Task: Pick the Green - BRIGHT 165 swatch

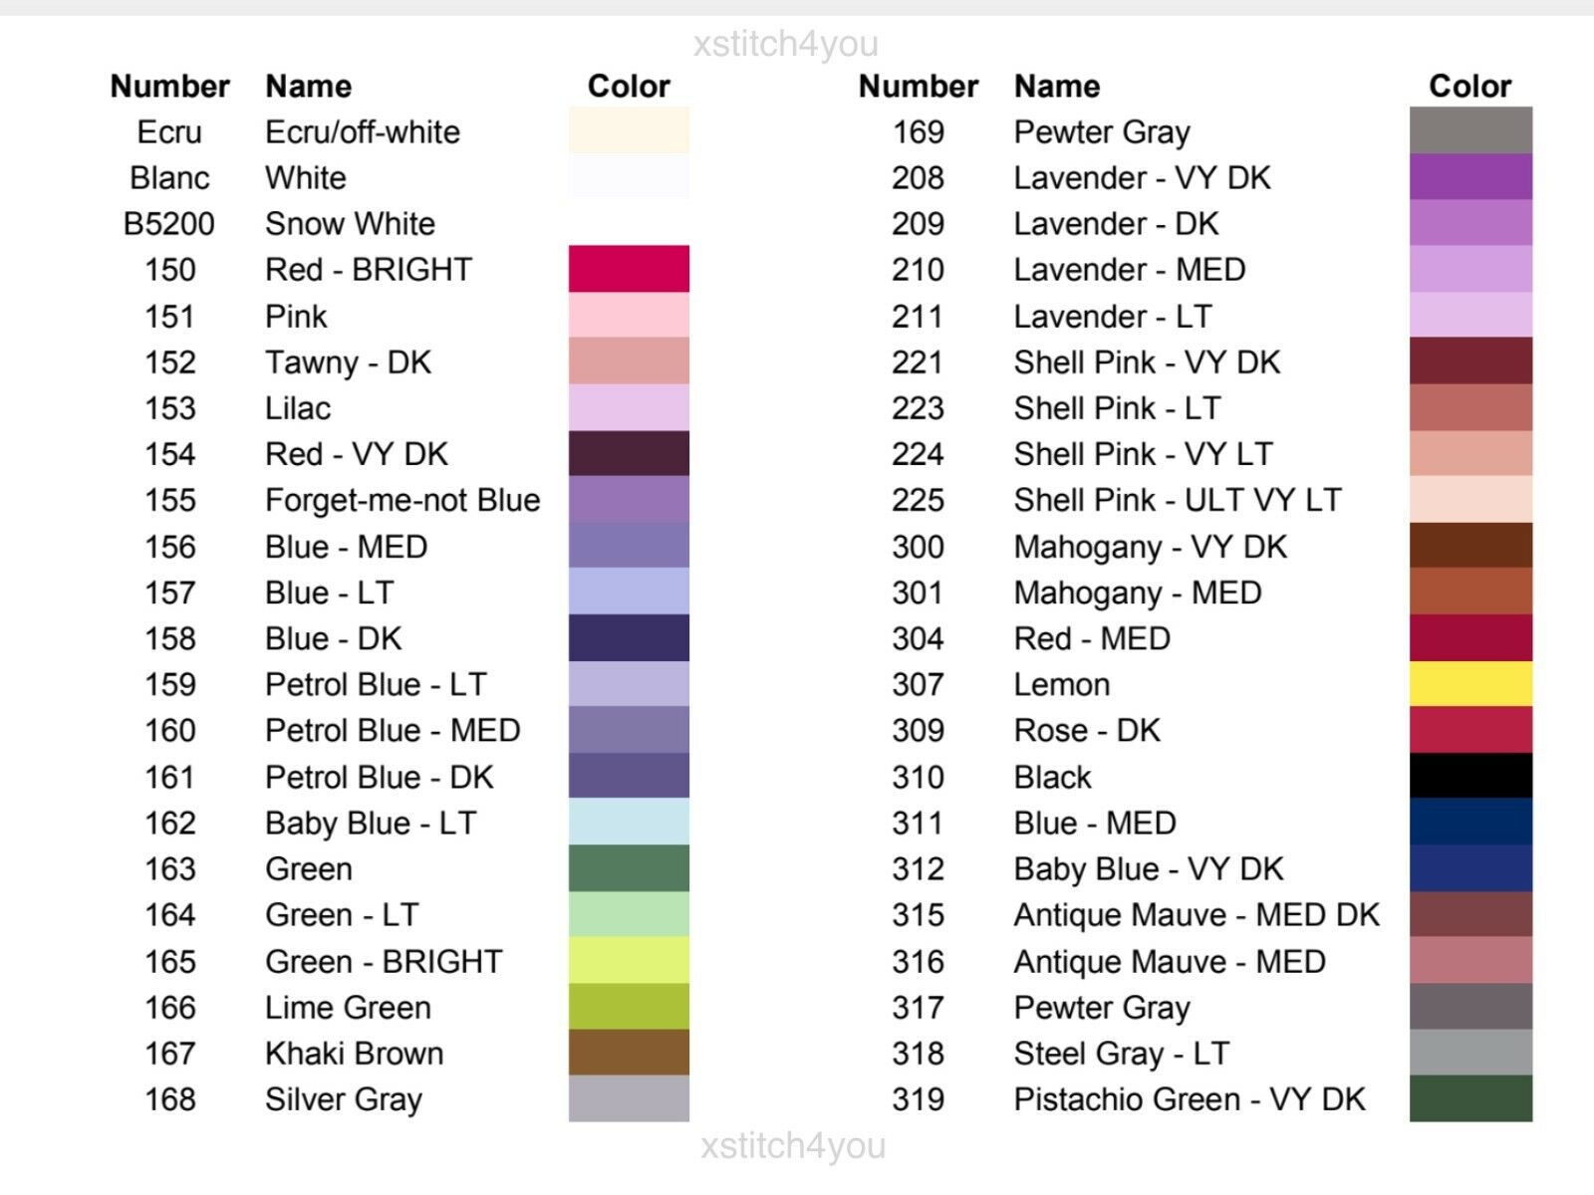Action: [629, 961]
